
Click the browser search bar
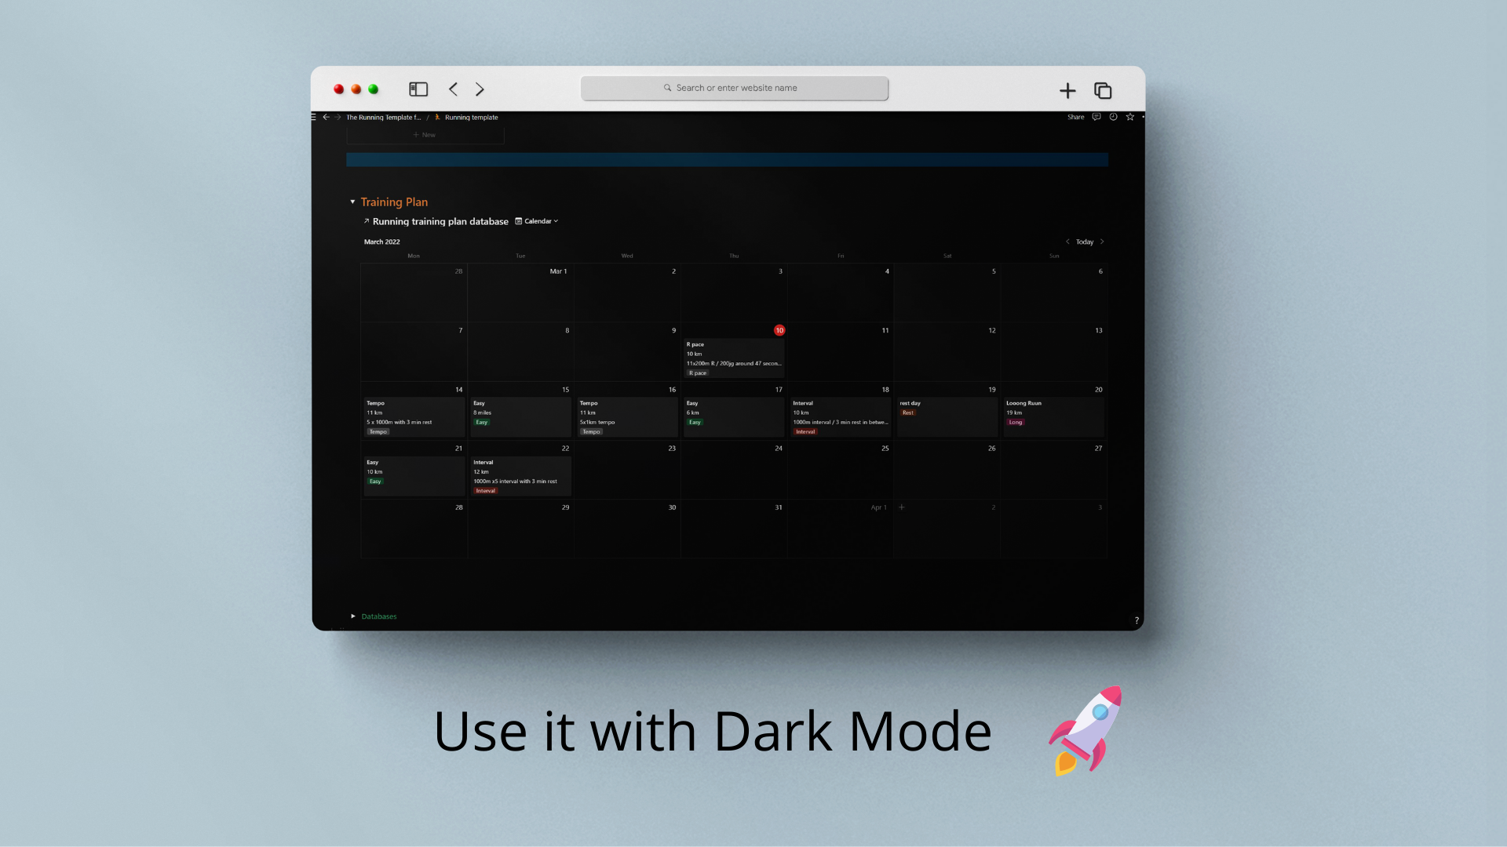click(734, 88)
